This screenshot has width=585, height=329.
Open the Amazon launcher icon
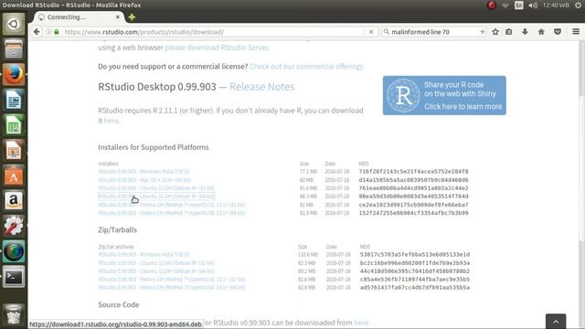pos(14,201)
